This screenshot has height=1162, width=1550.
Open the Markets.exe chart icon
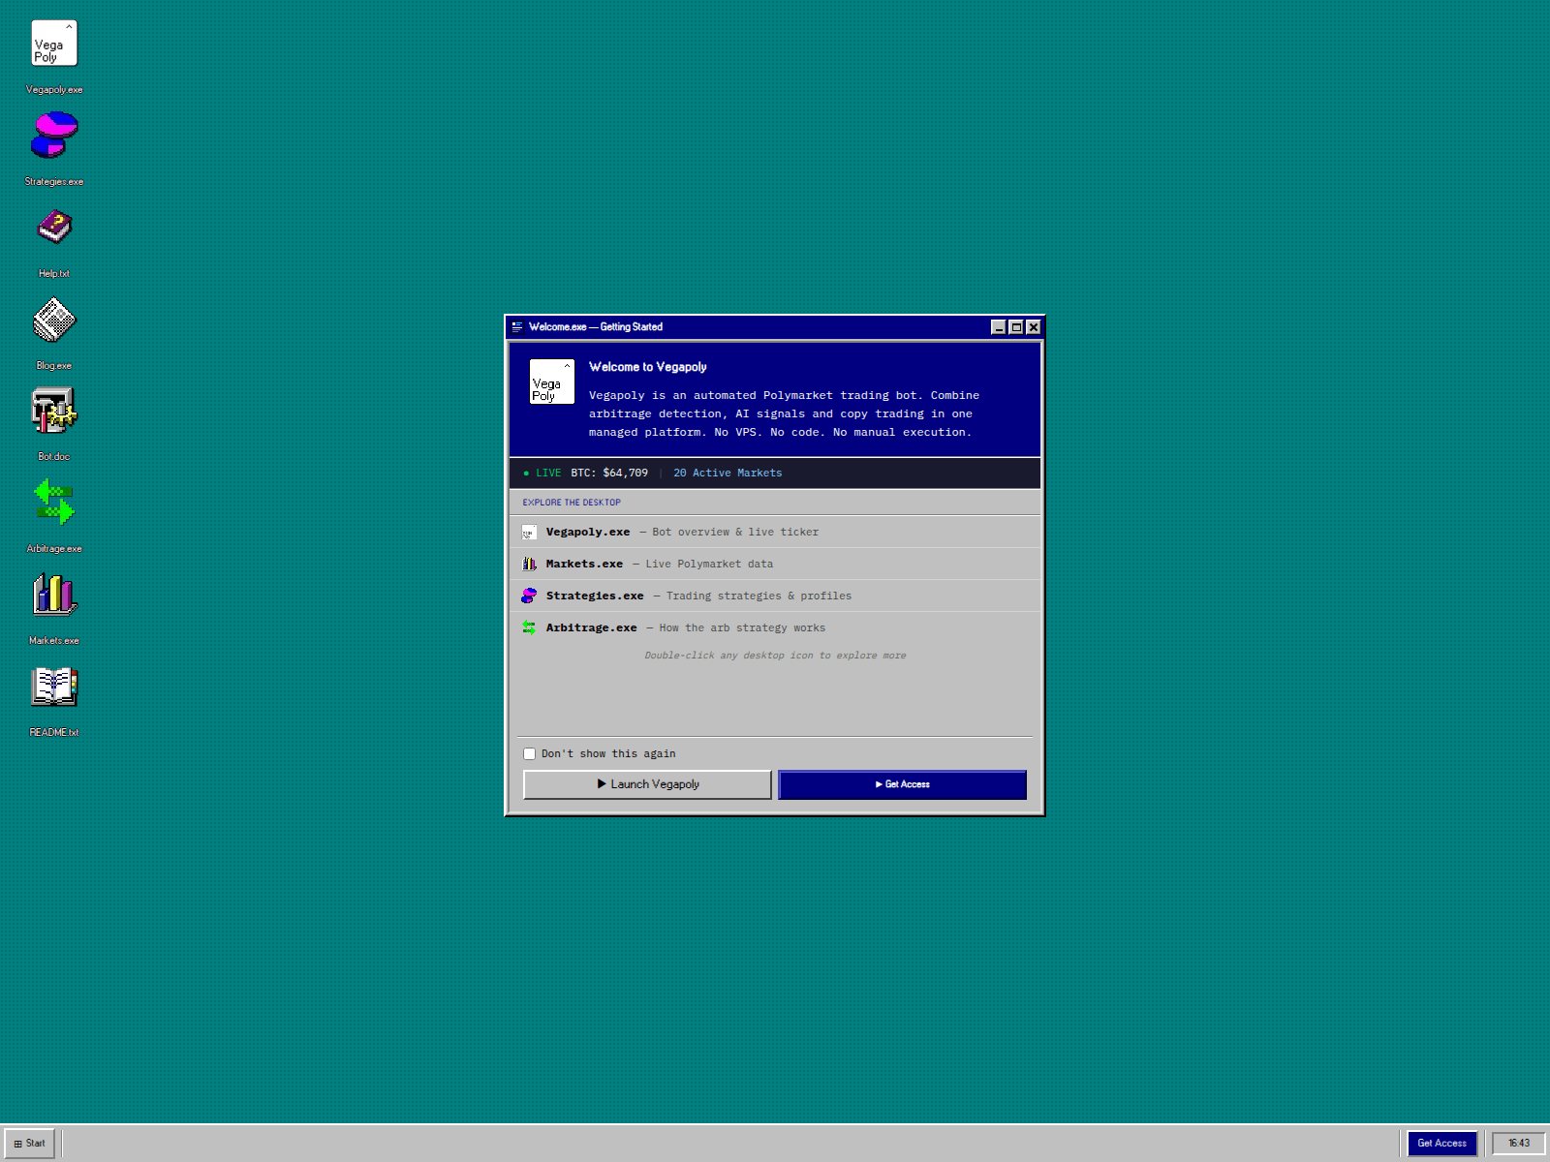pos(54,595)
